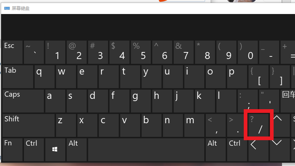Tap the left arrow key
This screenshot has width=295, height=166.
click(x=258, y=150)
